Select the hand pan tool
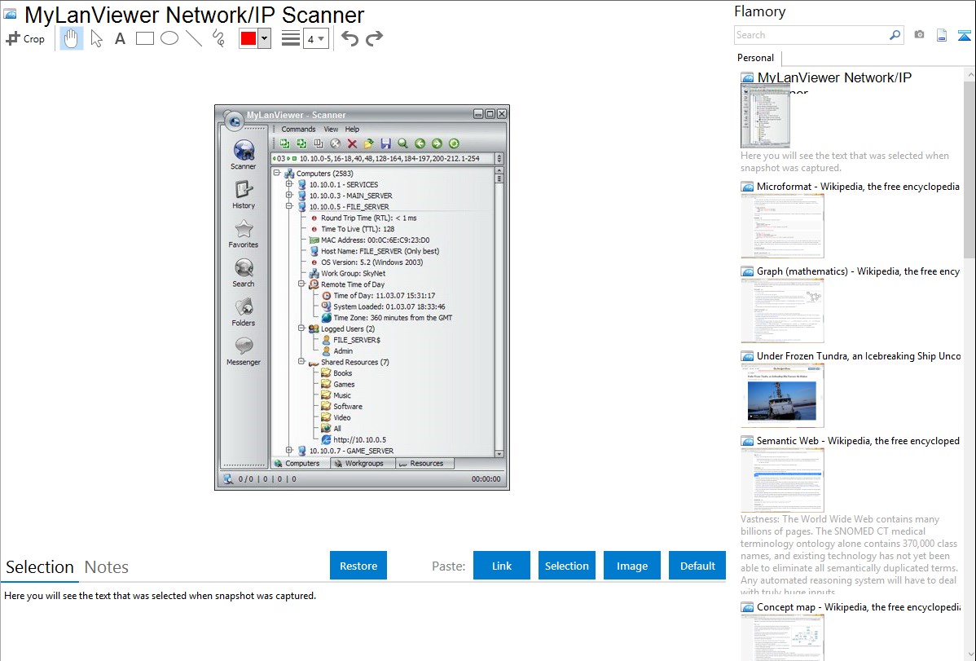 (x=71, y=38)
